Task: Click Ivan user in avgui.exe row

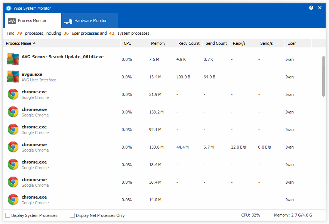Action: click(x=289, y=77)
